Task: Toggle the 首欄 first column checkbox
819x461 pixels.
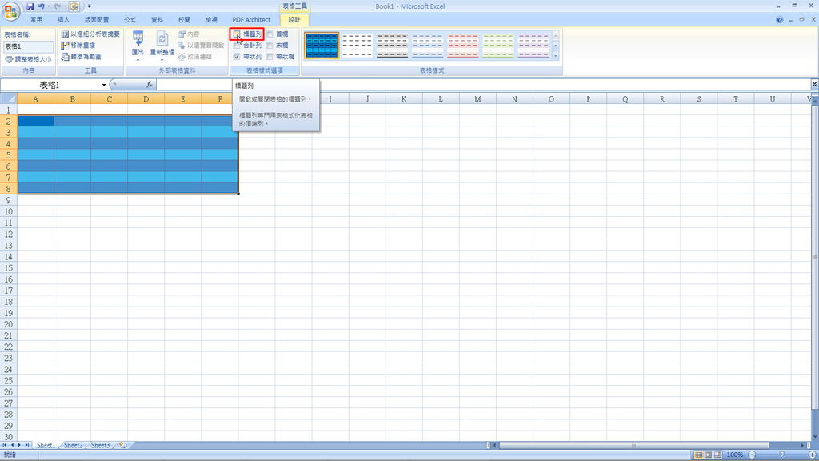Action: pyautogui.click(x=270, y=34)
